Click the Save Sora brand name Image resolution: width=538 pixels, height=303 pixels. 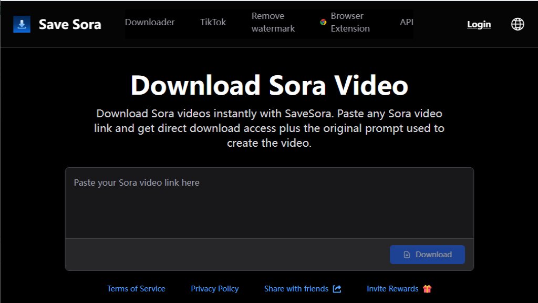click(x=70, y=24)
